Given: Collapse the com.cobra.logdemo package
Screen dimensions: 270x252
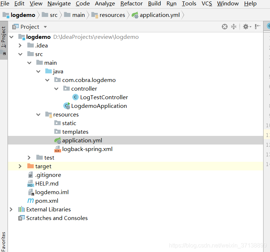Looking at the screenshot, I should point(47,80).
